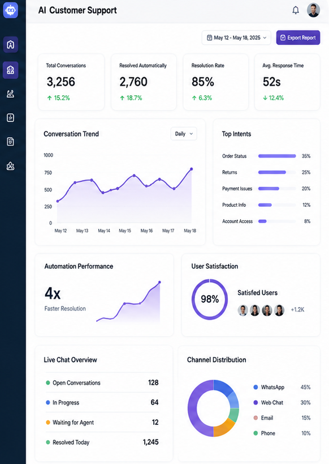329x464 pixels.
Task: Click the 1,245 Resolved Today count
Action: tap(150, 442)
